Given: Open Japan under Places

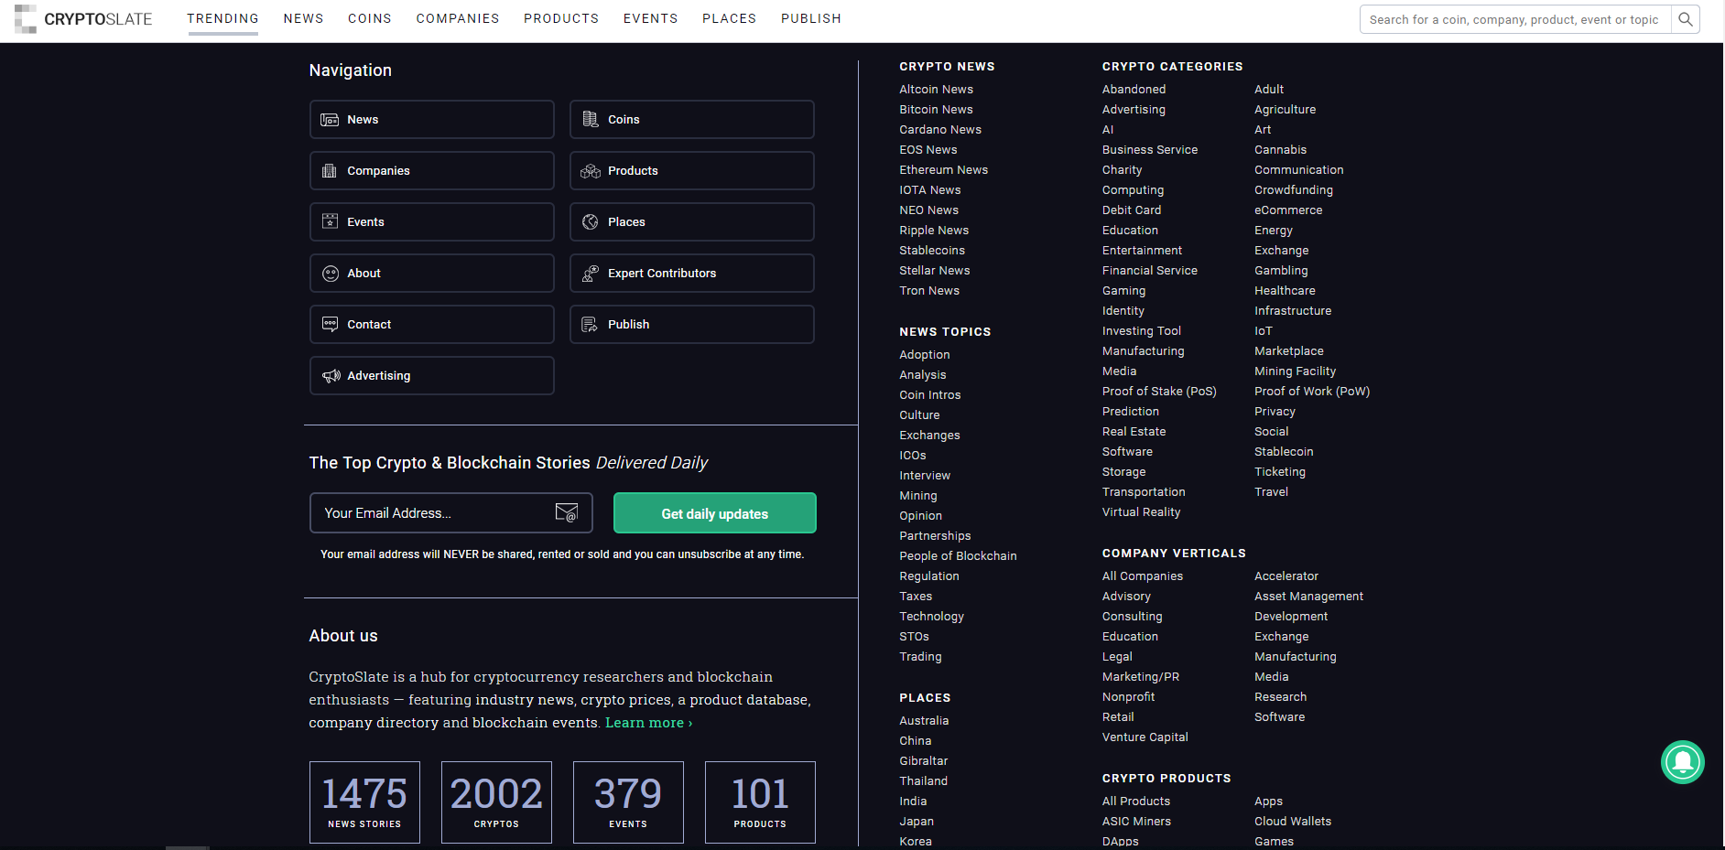Looking at the screenshot, I should click(917, 822).
